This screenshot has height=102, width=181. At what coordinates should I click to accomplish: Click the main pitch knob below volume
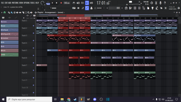[x=42, y=8]
